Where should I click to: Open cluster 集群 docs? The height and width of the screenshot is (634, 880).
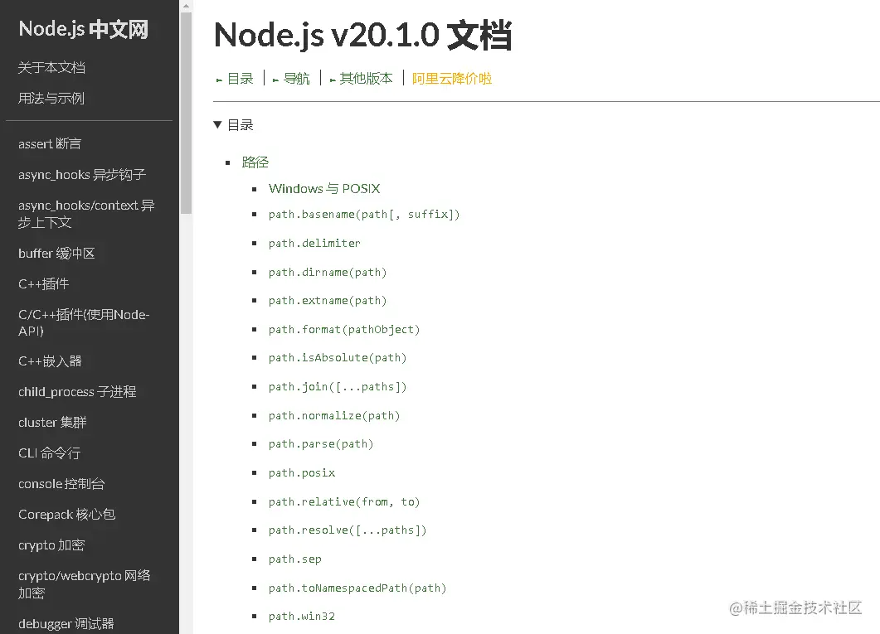tap(52, 422)
